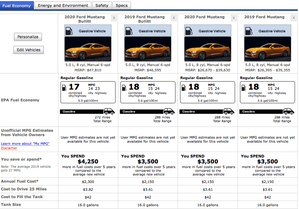
Task: Click Gasoline range bar for 2019 Ford Mustang
Action: click(x=261, y=112)
